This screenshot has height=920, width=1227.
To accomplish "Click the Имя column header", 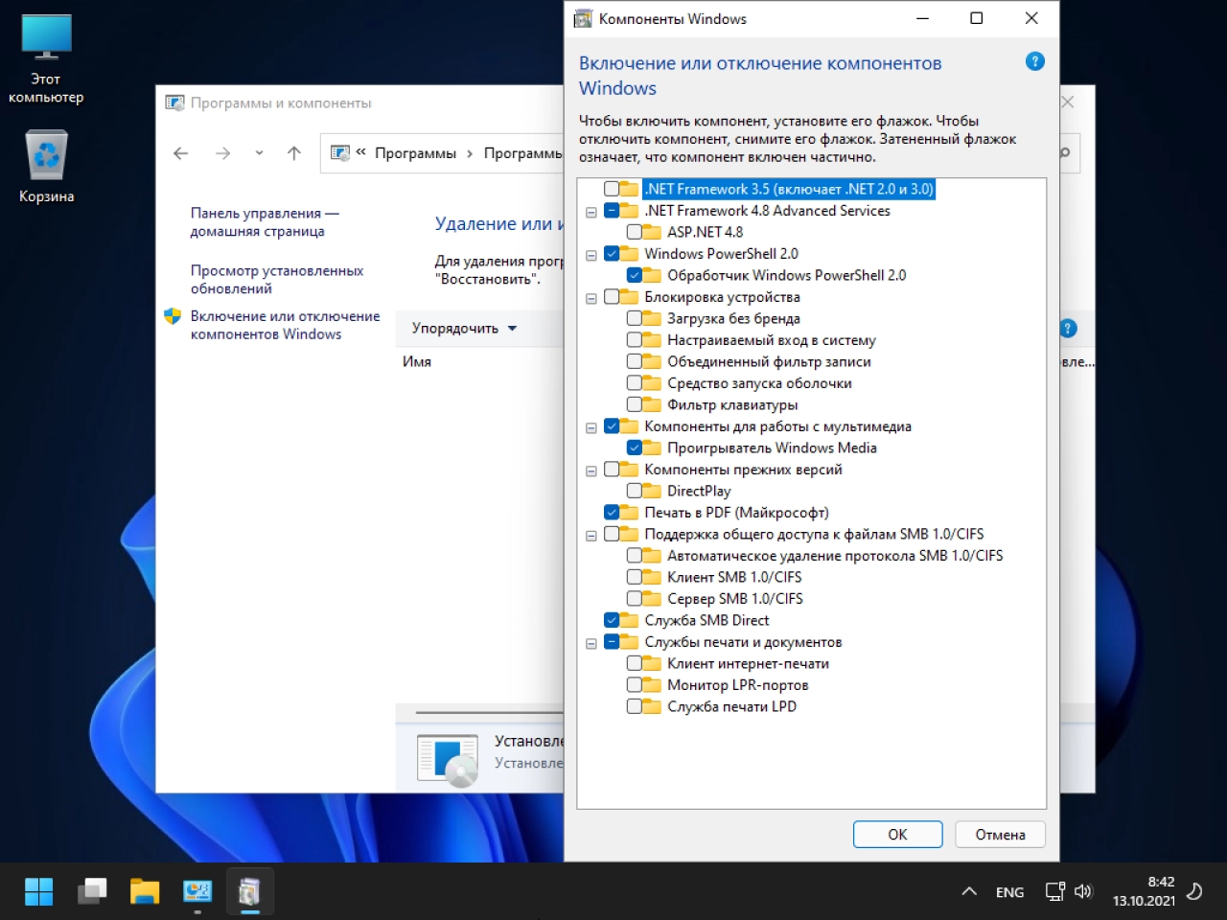I will [x=417, y=361].
